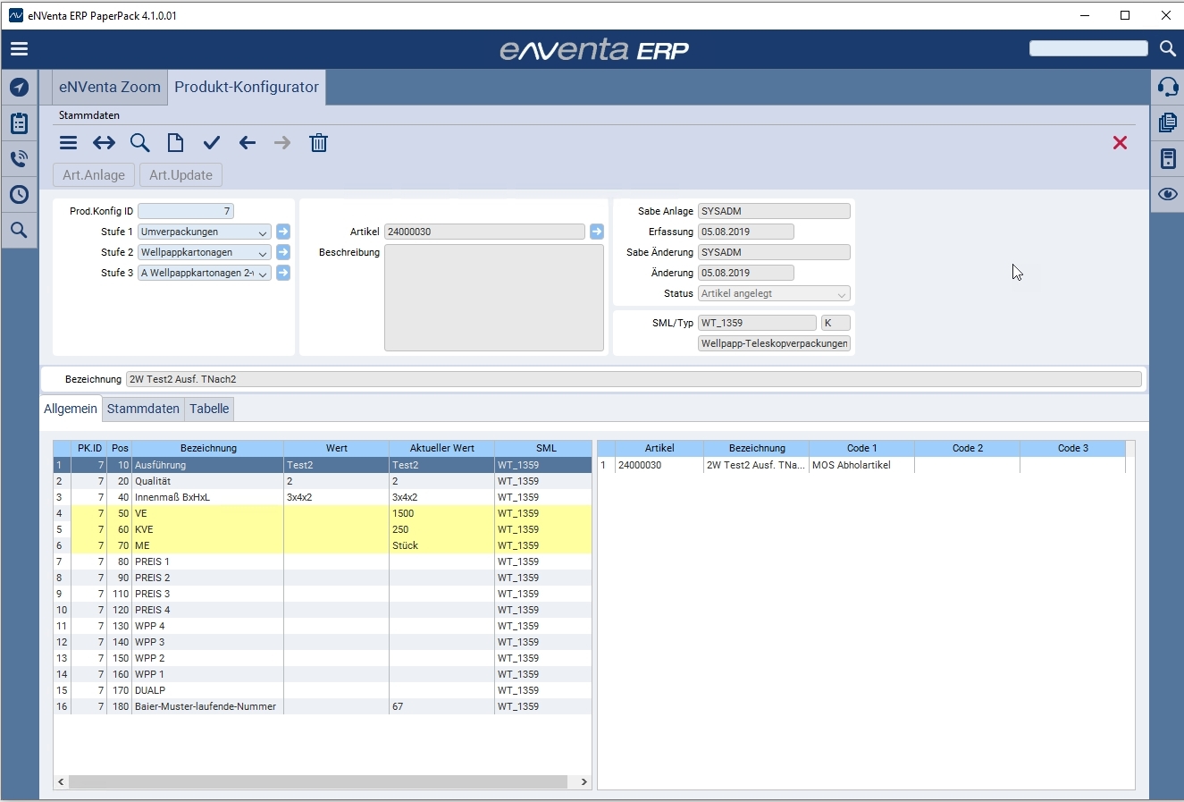Open the Status dropdown
Viewport: 1184px width, 802px height.
coord(842,294)
